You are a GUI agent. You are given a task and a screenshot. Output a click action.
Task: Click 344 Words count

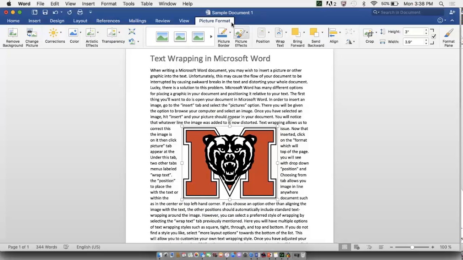click(46, 247)
